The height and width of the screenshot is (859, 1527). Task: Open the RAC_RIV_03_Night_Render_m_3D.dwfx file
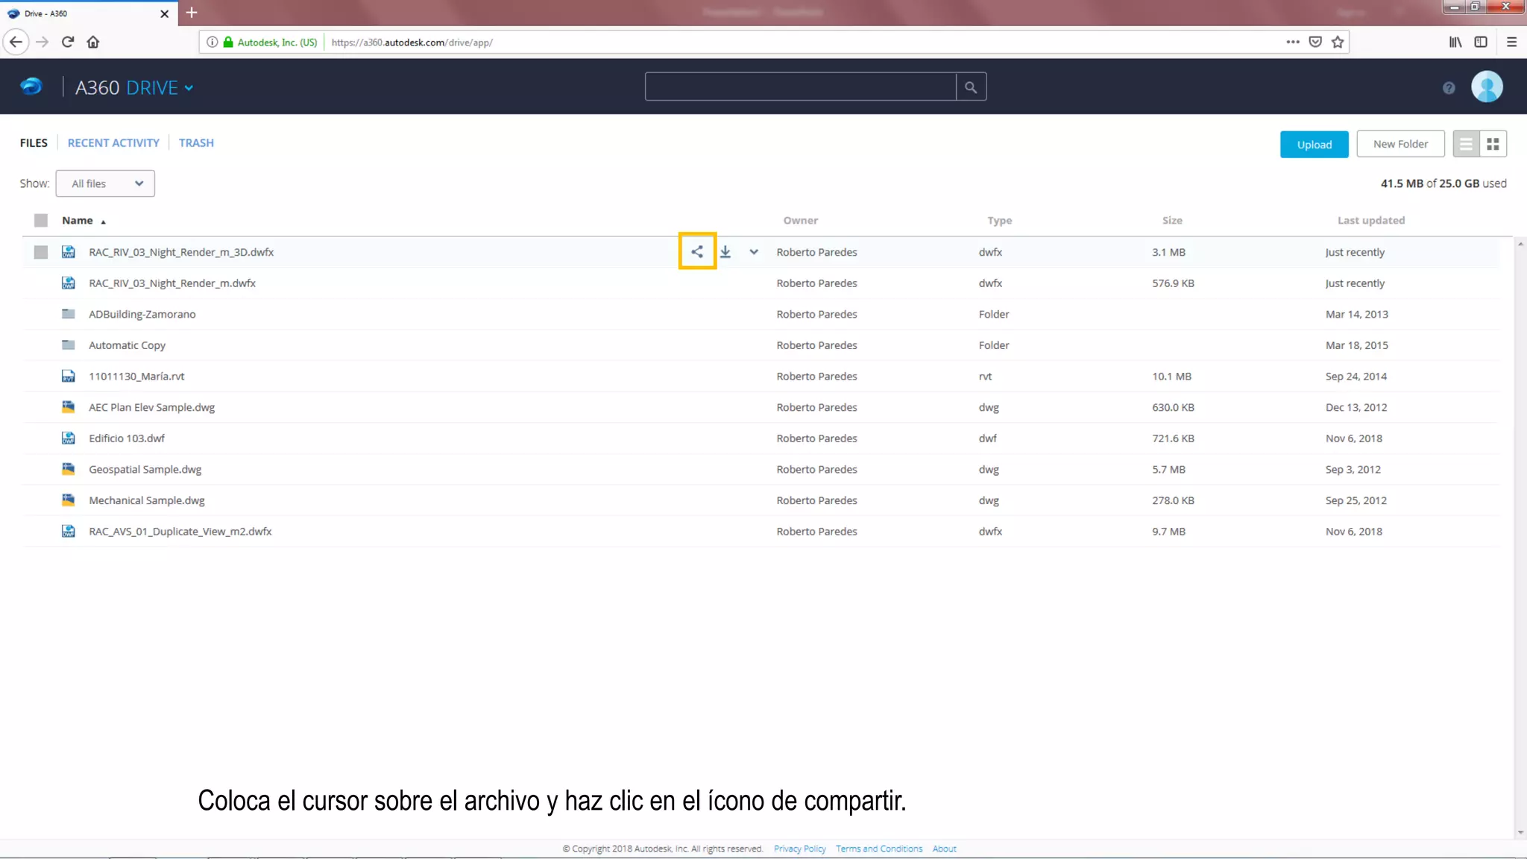tap(181, 252)
